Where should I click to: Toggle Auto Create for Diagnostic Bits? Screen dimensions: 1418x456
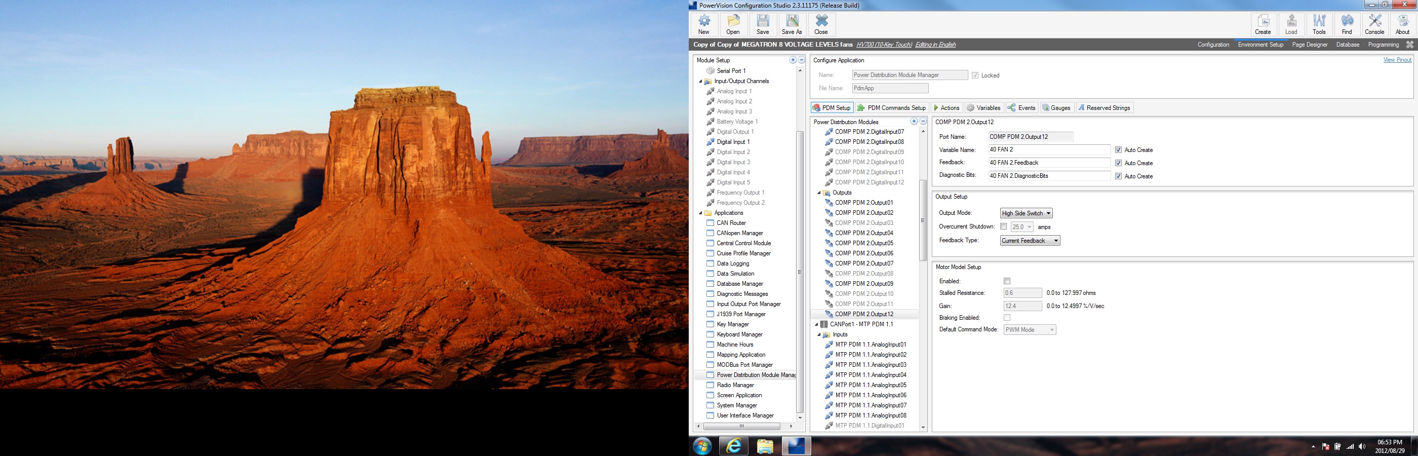pyautogui.click(x=1118, y=176)
